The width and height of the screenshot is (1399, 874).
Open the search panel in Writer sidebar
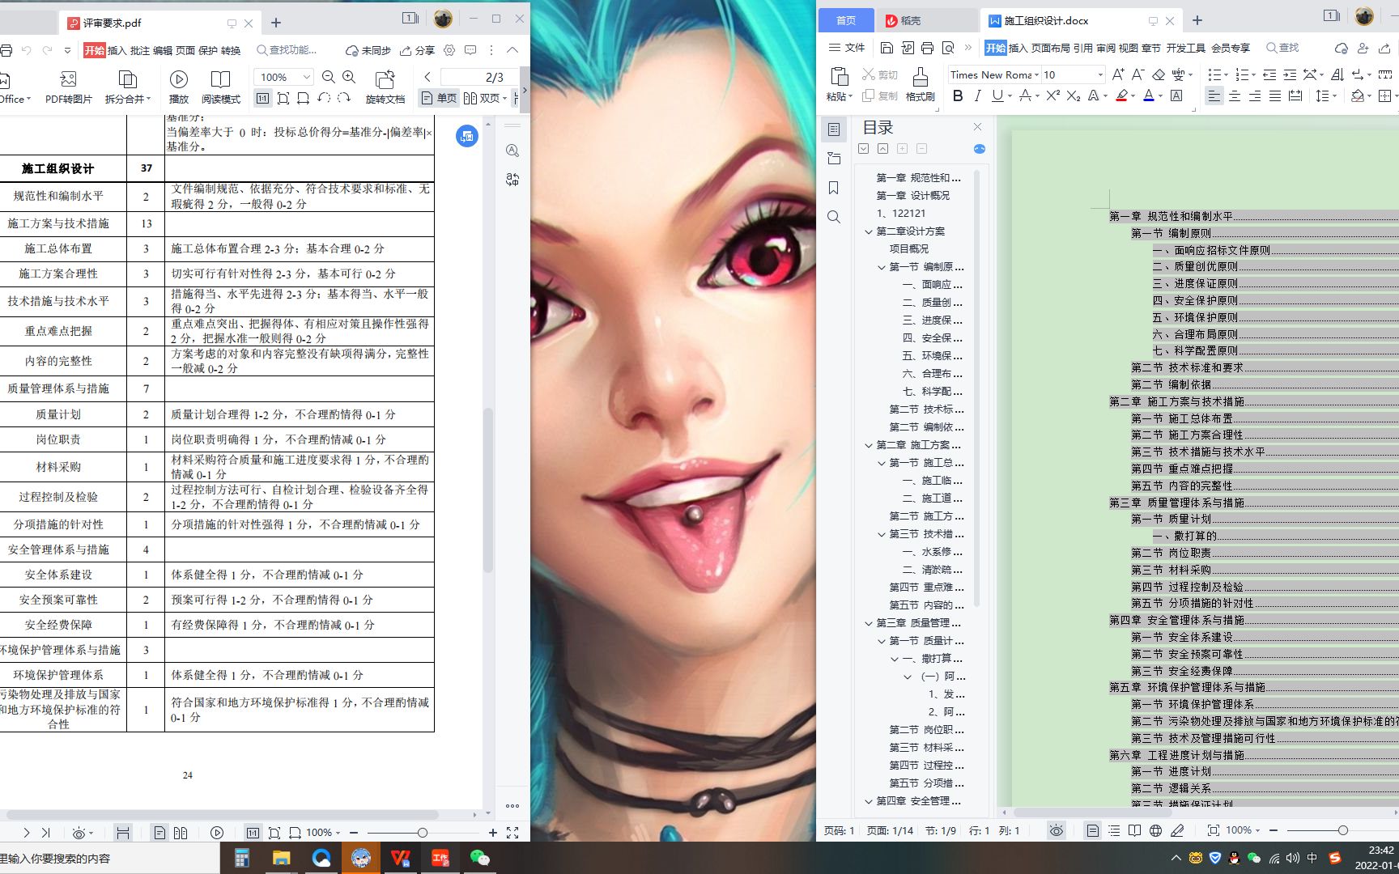834,217
